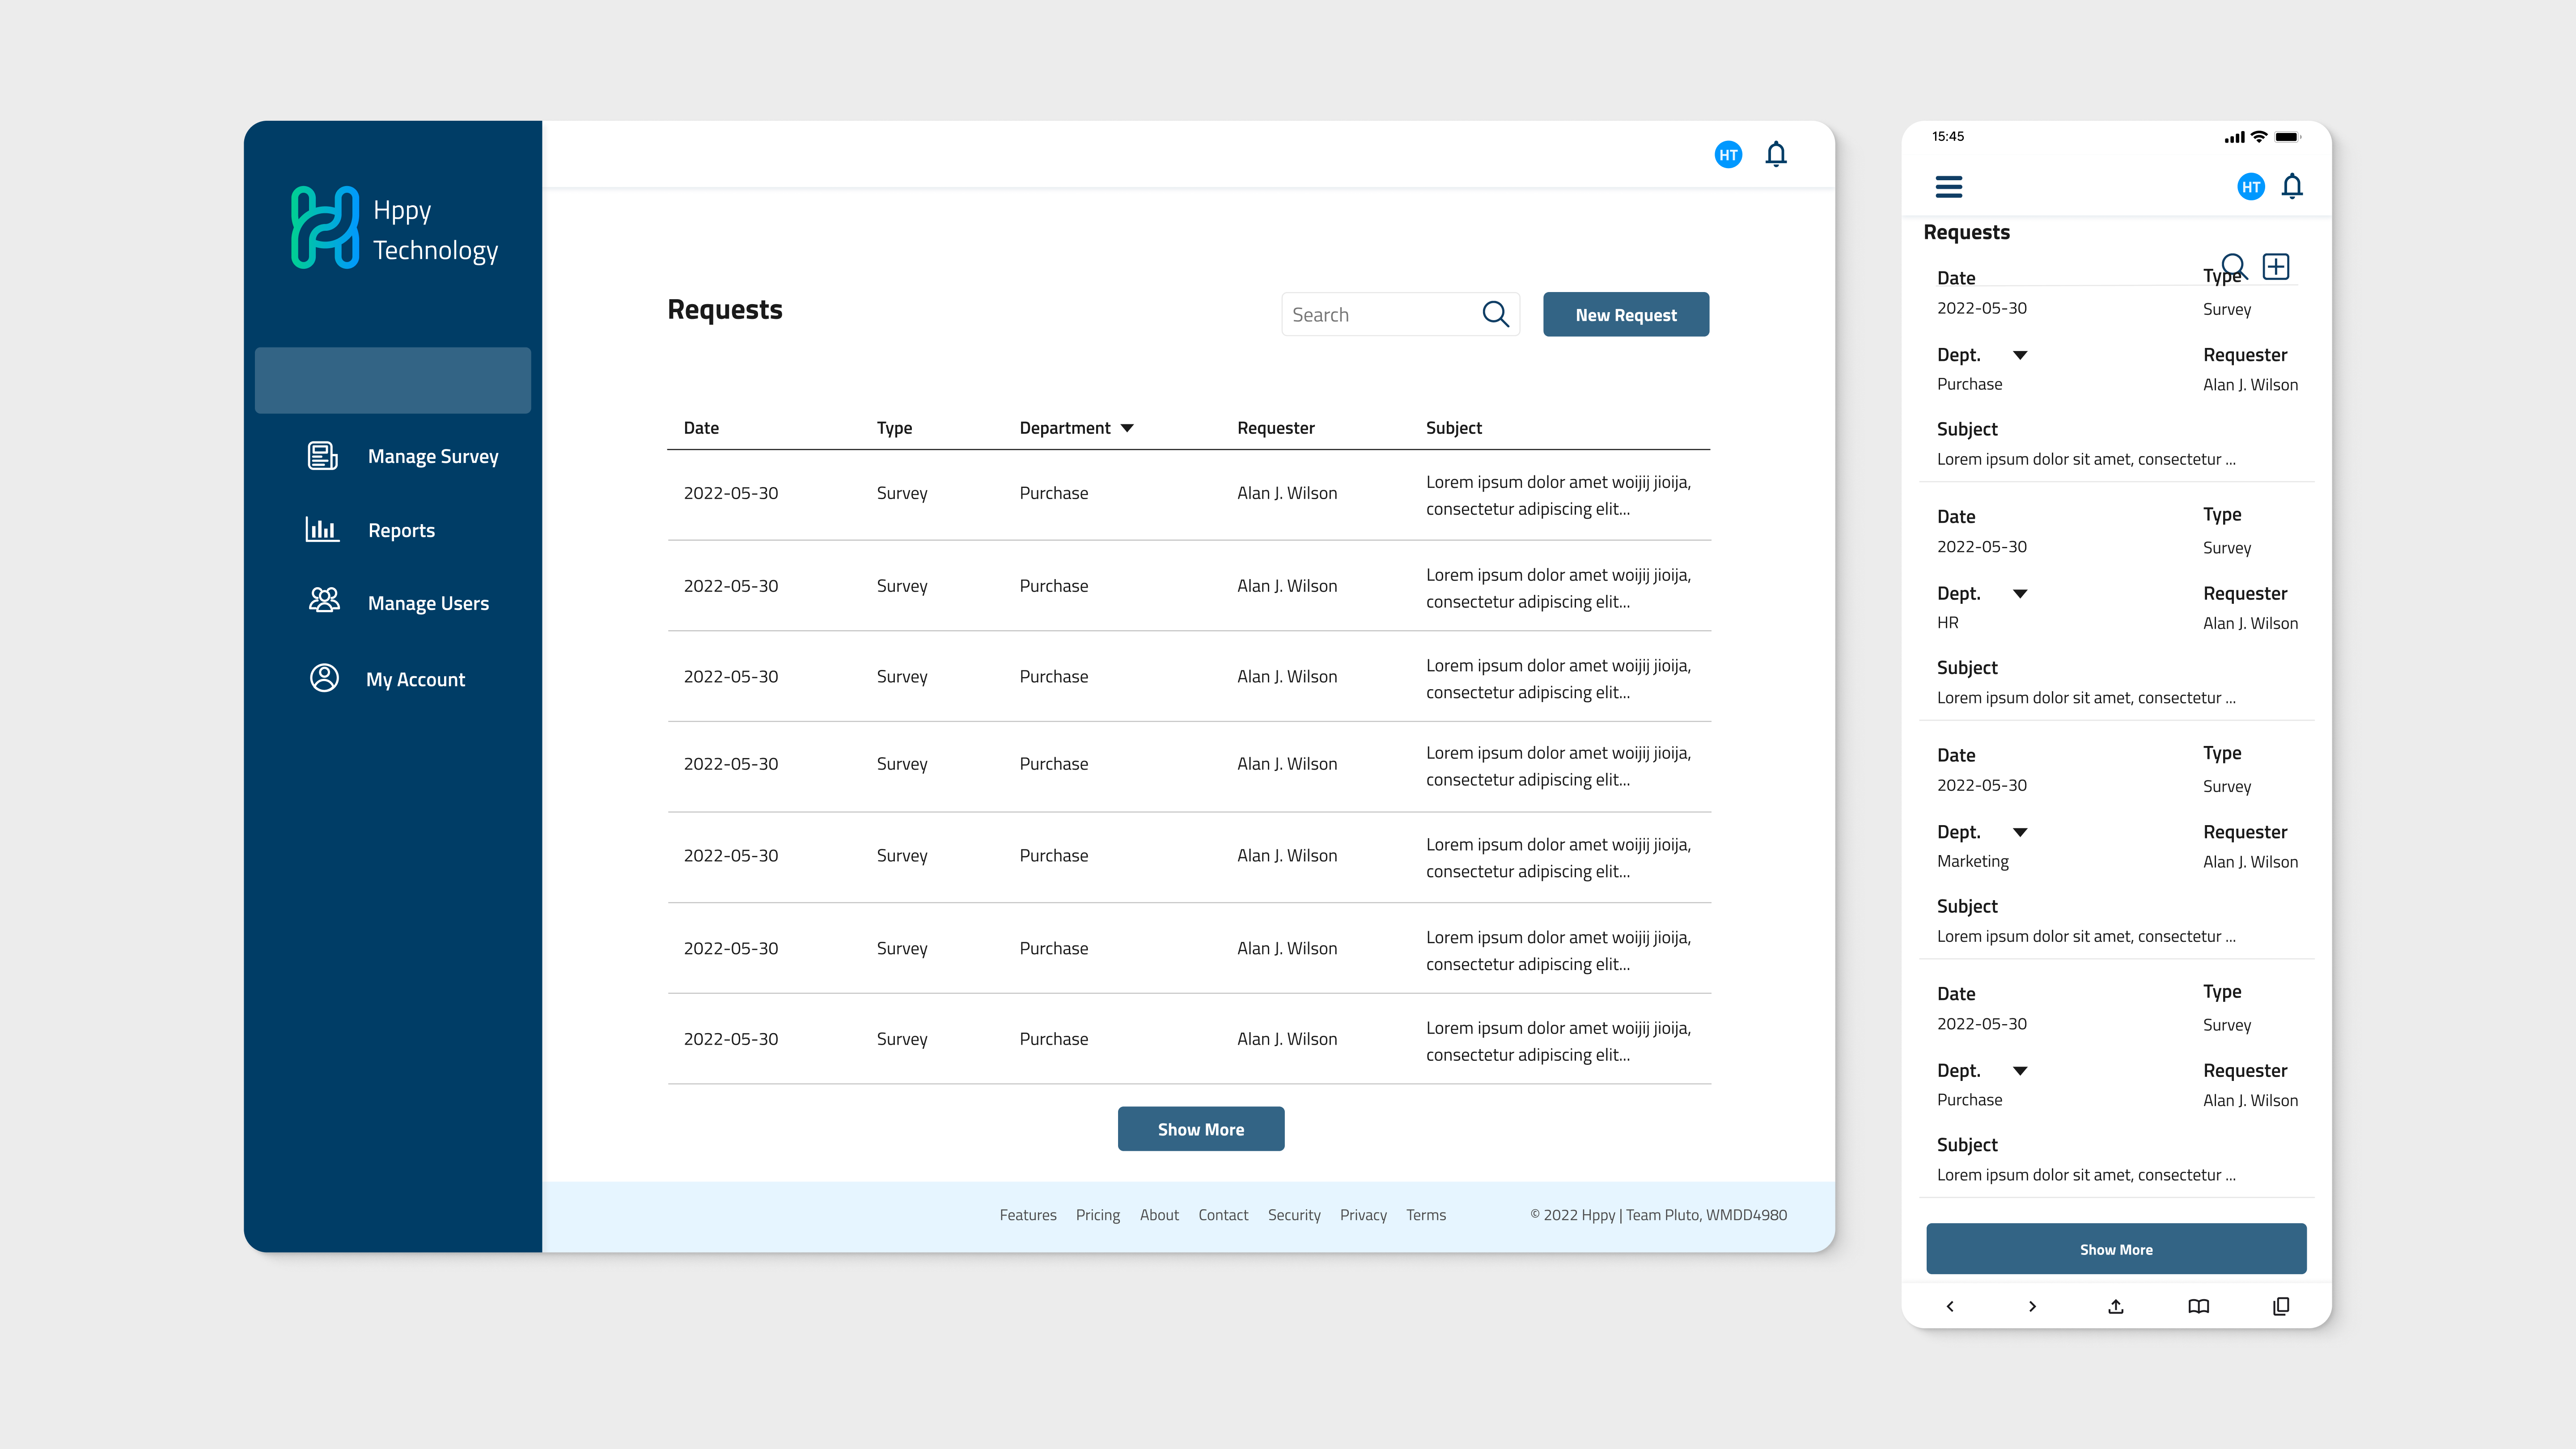Expand the Department column filter arrow
The width and height of the screenshot is (2576, 1449).
point(1127,428)
